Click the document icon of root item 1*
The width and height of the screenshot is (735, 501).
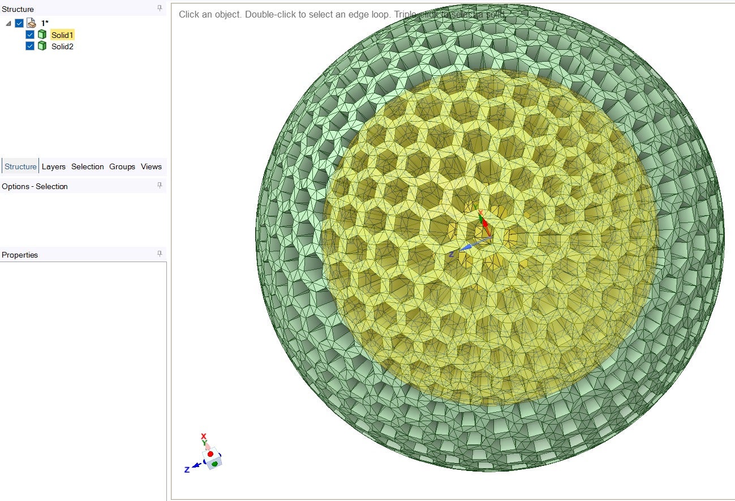tap(32, 23)
